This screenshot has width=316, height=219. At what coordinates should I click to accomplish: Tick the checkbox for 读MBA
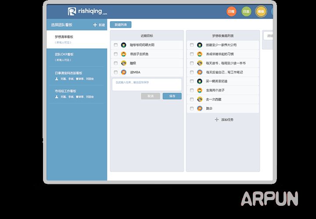(115, 72)
